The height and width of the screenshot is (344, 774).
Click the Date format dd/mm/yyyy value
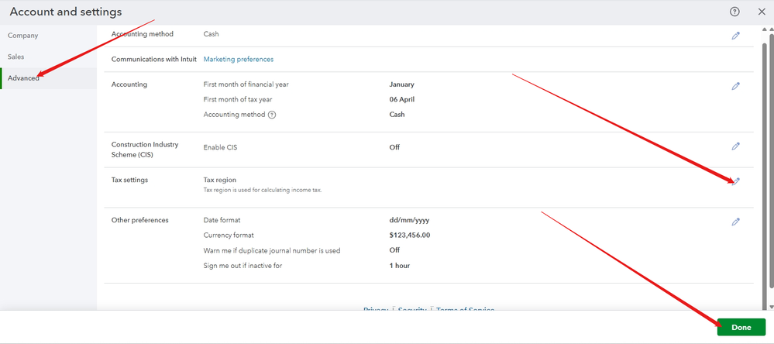click(x=409, y=220)
